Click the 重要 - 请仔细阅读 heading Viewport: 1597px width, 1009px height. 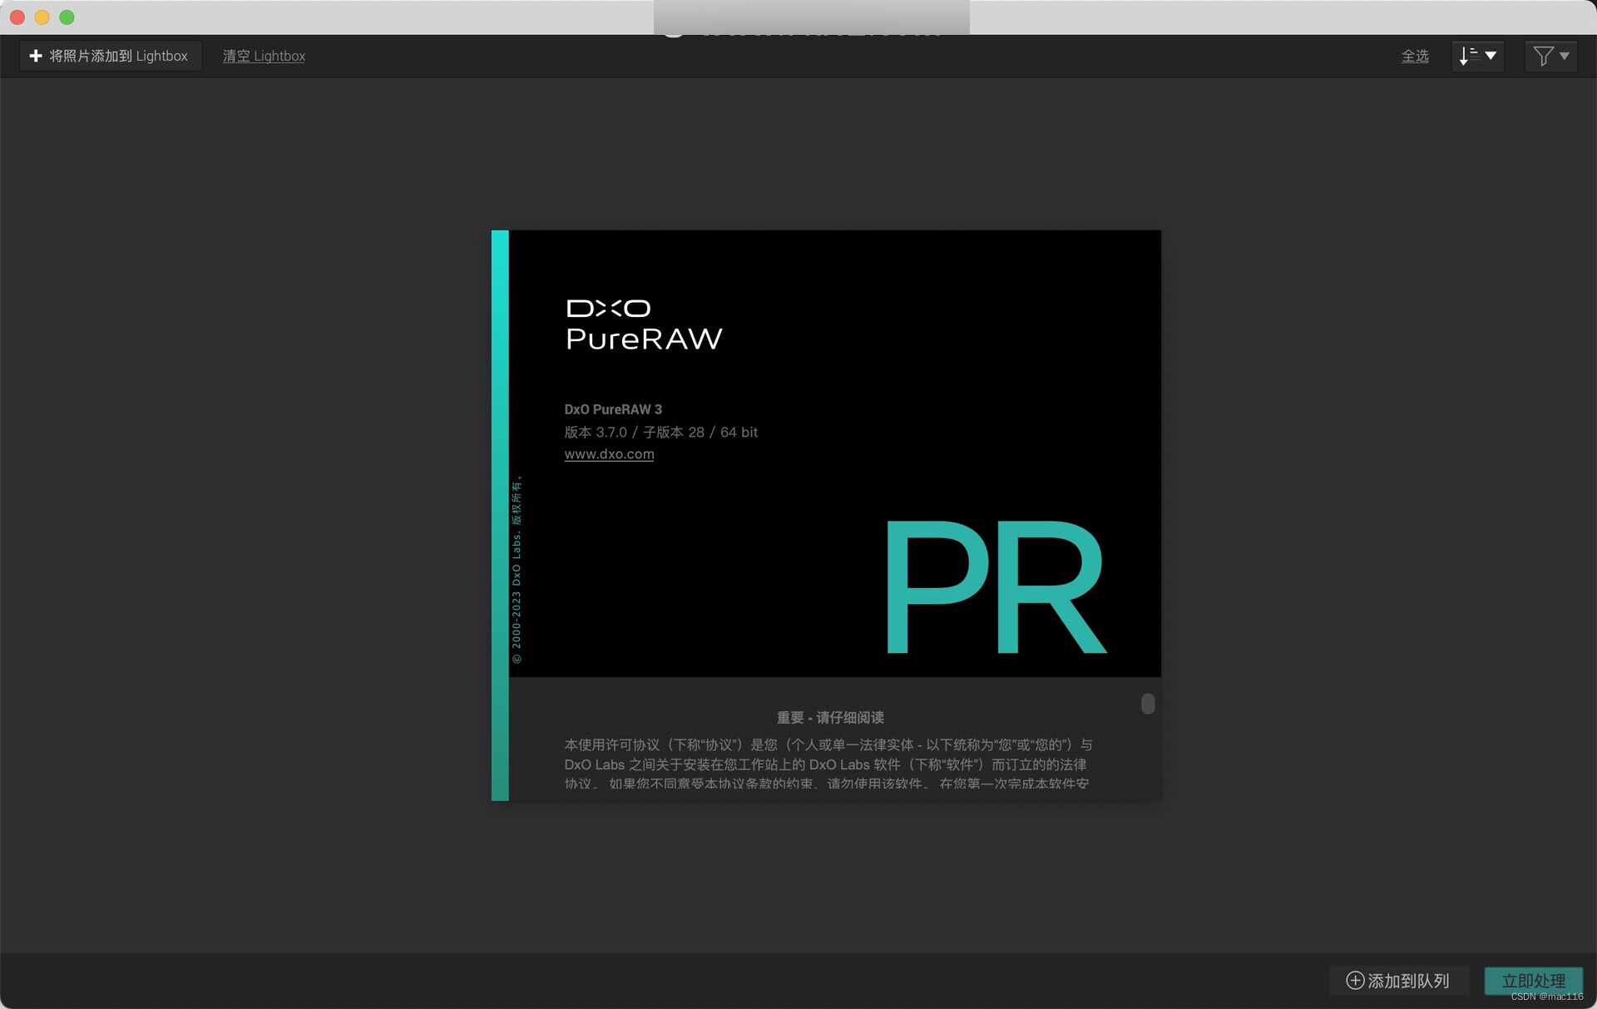pos(830,717)
